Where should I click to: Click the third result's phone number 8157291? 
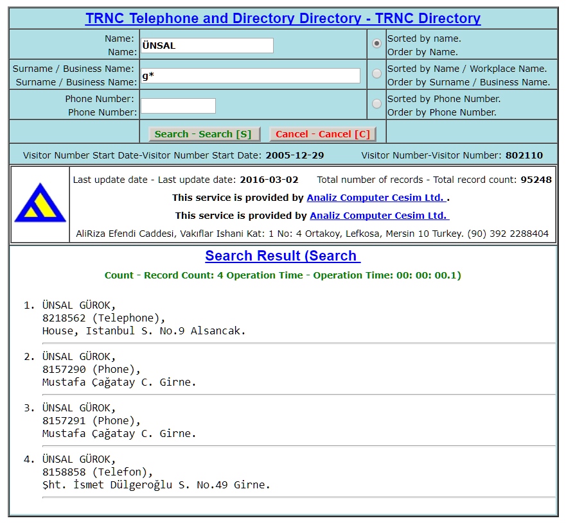tap(64, 421)
